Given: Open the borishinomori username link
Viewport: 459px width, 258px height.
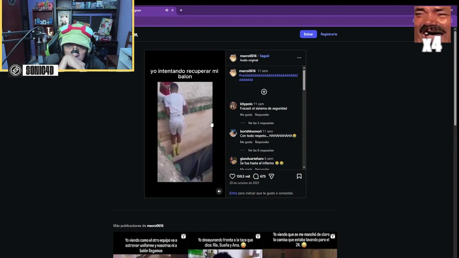Looking at the screenshot, I should 251,131.
